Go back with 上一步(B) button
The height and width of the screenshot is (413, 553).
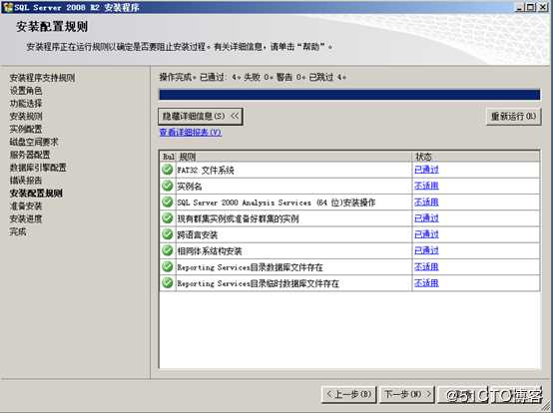click(x=348, y=394)
